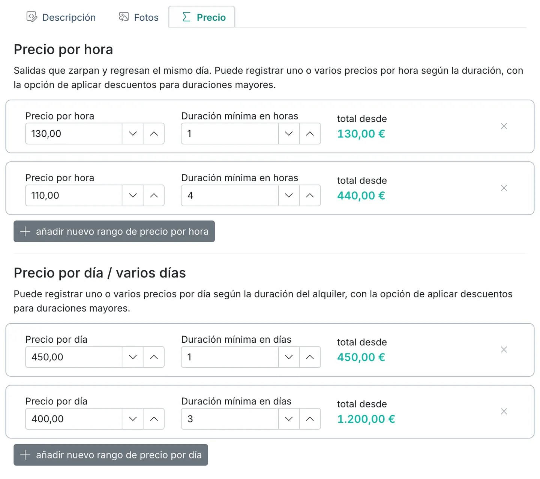Increase minimum duration of 1 day row
The image size is (540, 479).
point(310,357)
